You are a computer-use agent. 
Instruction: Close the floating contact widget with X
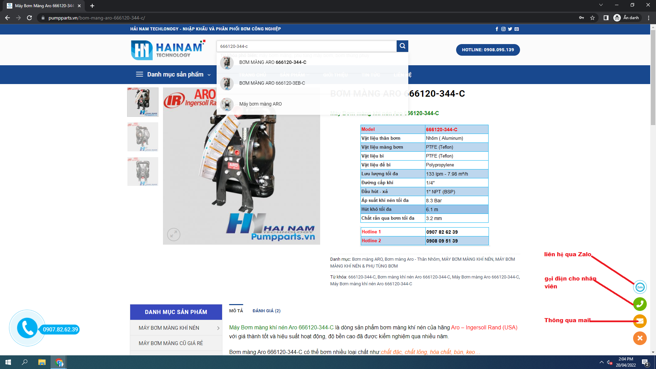[640, 338]
